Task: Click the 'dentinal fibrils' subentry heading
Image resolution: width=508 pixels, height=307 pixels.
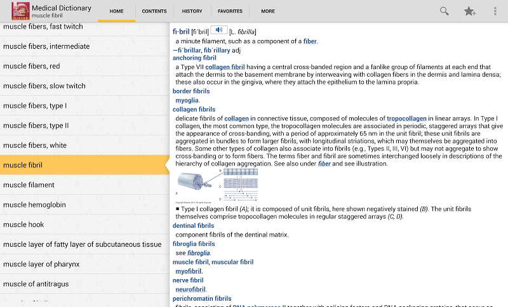Action: coord(193,225)
